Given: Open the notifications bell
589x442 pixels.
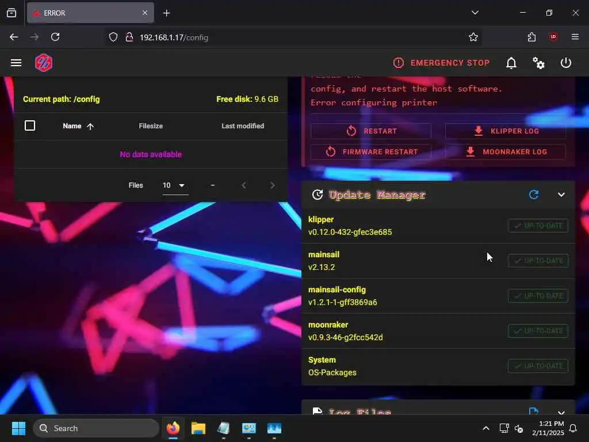Looking at the screenshot, I should [511, 63].
